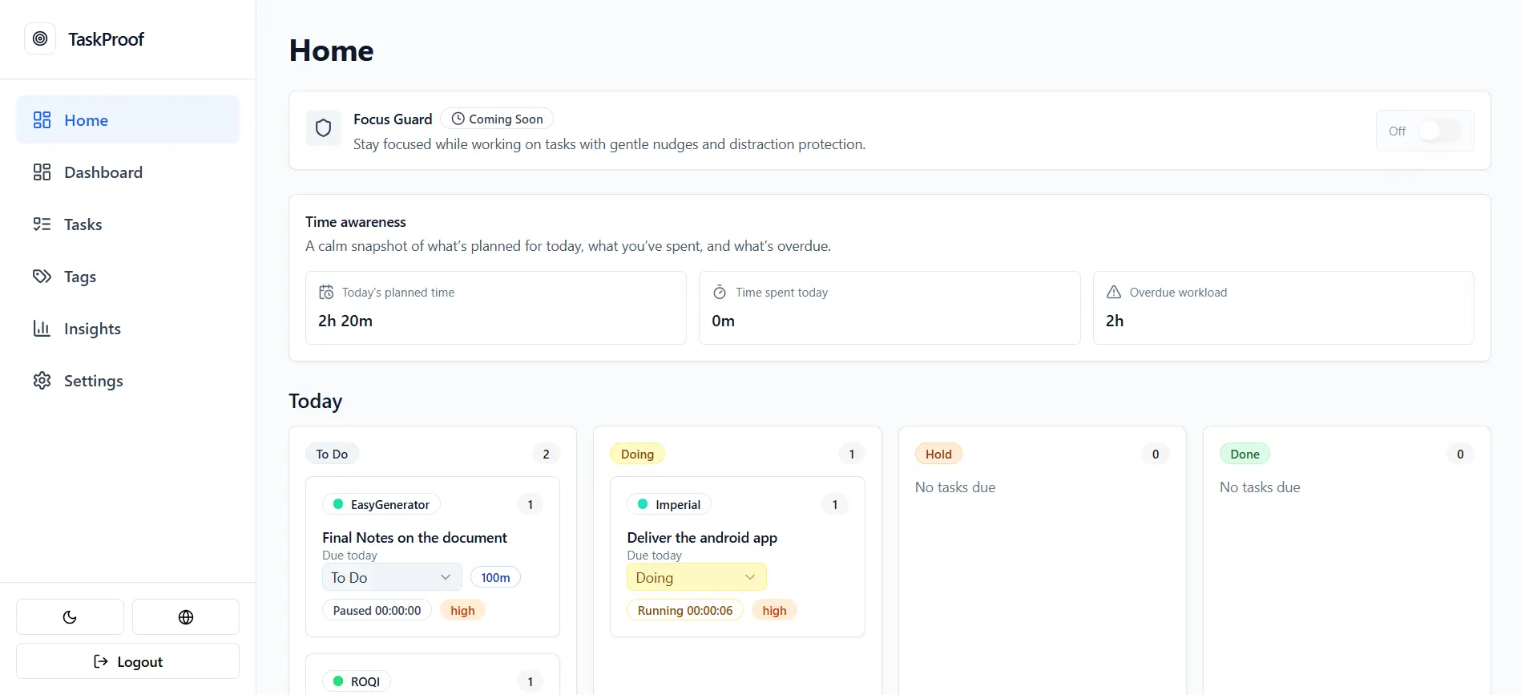Open Tags page from sidebar

(x=127, y=277)
